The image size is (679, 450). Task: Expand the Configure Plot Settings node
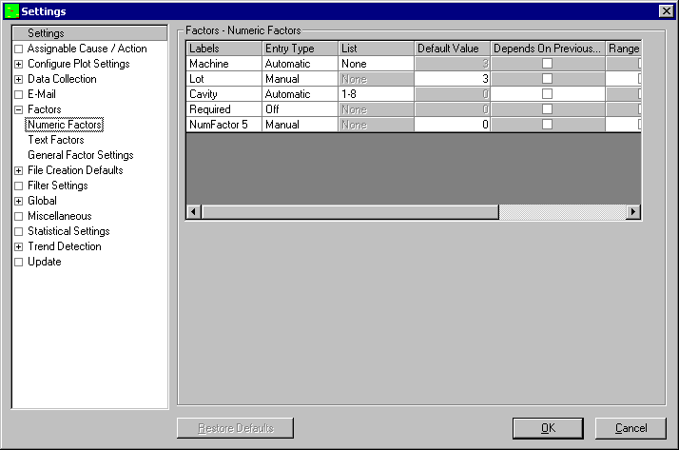19,64
